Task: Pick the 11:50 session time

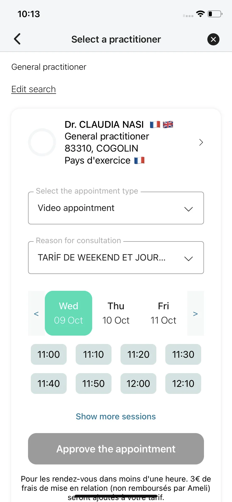Action: tap(94, 384)
